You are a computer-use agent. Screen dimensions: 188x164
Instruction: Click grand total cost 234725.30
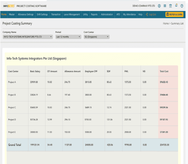point(164,145)
